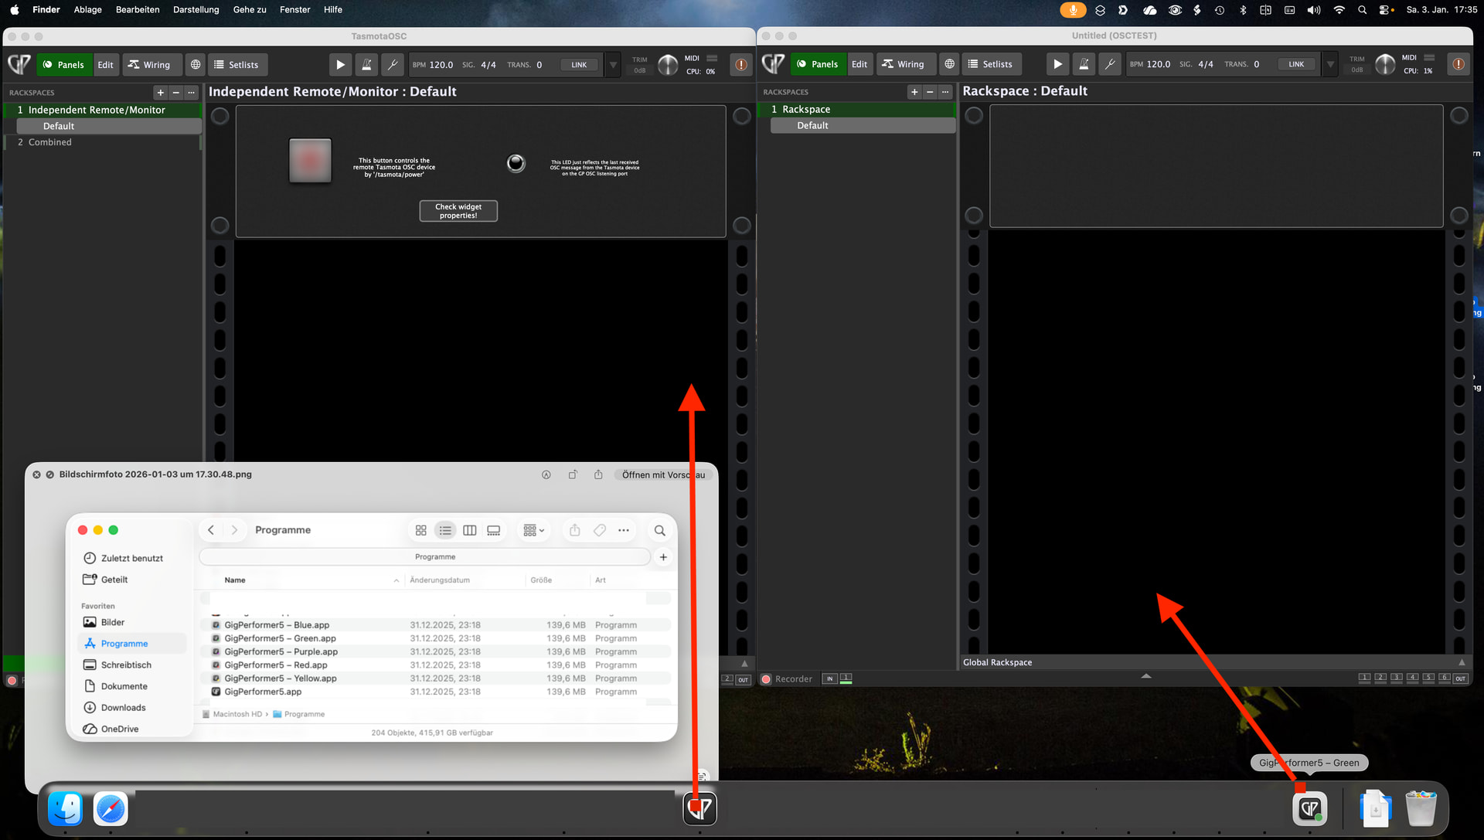
Task: Open the tuner in the TasmotaOSC window
Action: (x=393, y=65)
